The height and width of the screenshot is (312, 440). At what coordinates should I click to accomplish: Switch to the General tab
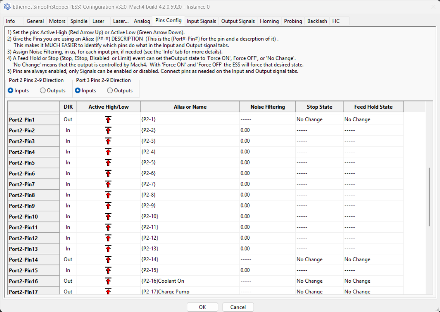(35, 21)
